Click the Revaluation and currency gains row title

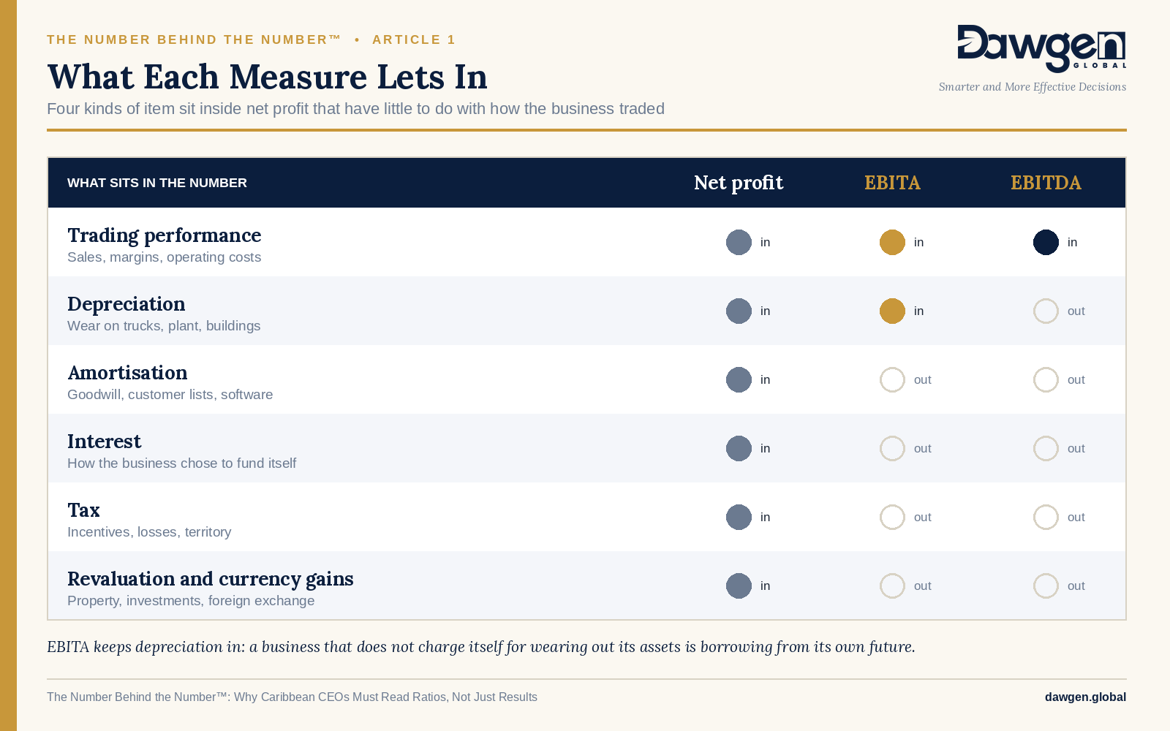(x=211, y=579)
